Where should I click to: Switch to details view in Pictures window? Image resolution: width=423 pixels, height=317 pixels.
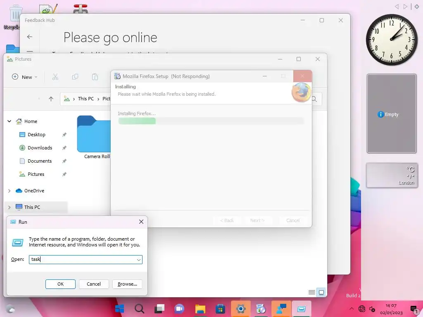[311, 292]
